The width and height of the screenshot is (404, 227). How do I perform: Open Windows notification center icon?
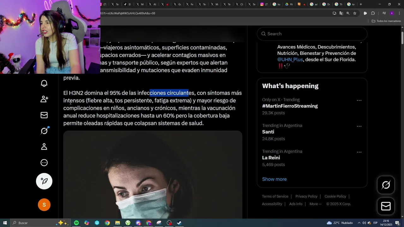pos(398,223)
